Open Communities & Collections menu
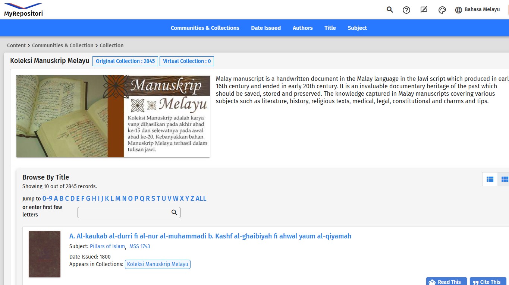 point(205,28)
